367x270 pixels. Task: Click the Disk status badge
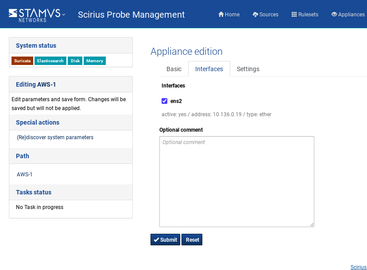click(x=75, y=61)
